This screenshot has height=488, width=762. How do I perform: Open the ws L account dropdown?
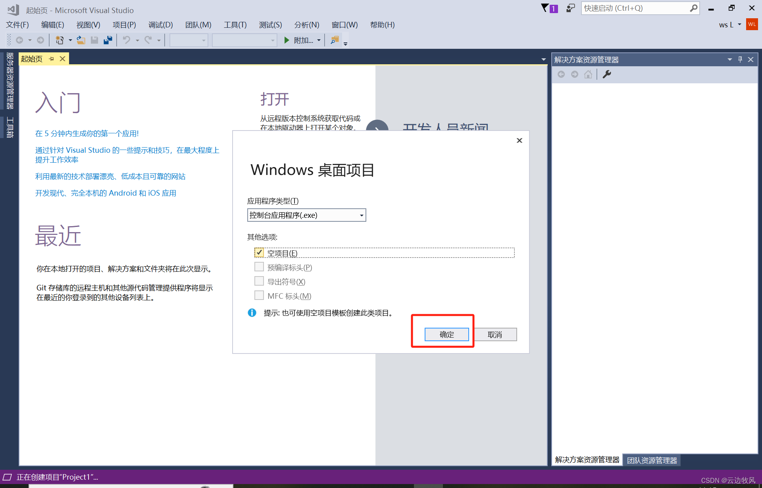739,25
